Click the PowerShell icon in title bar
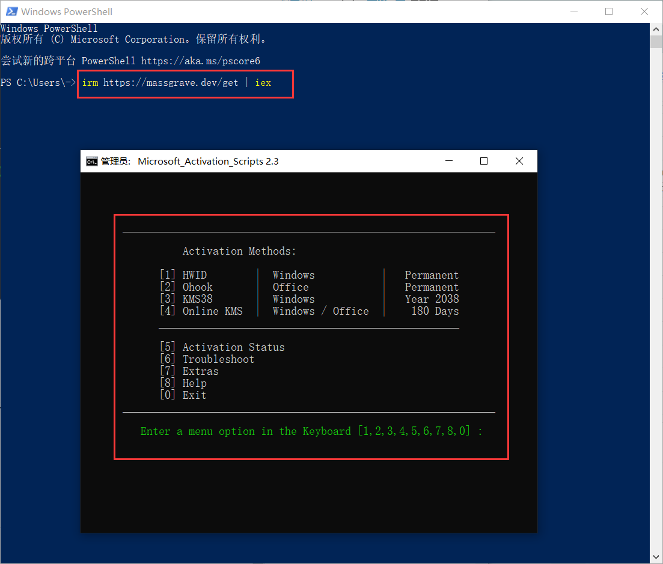The width and height of the screenshot is (663, 564). click(x=11, y=11)
